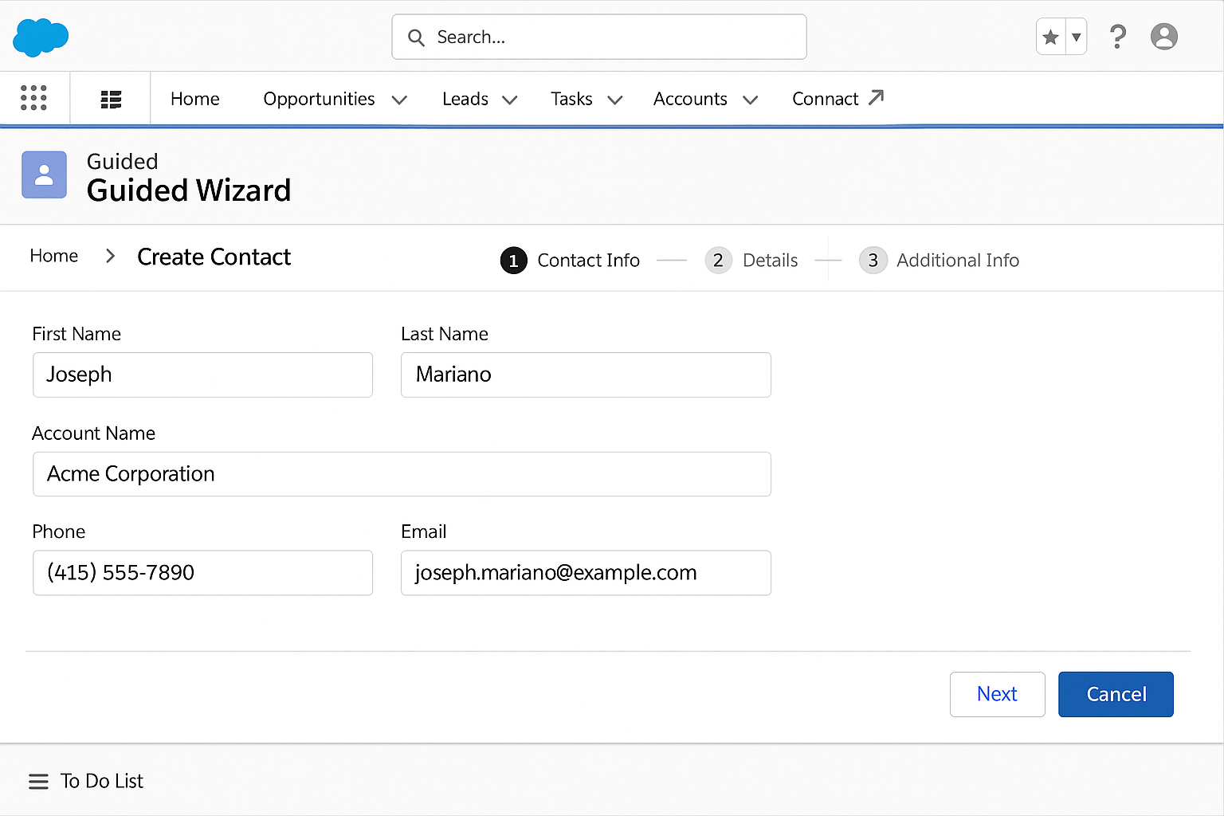Image resolution: width=1224 pixels, height=816 pixels.
Task: Expand the Opportunities dropdown
Action: (401, 100)
